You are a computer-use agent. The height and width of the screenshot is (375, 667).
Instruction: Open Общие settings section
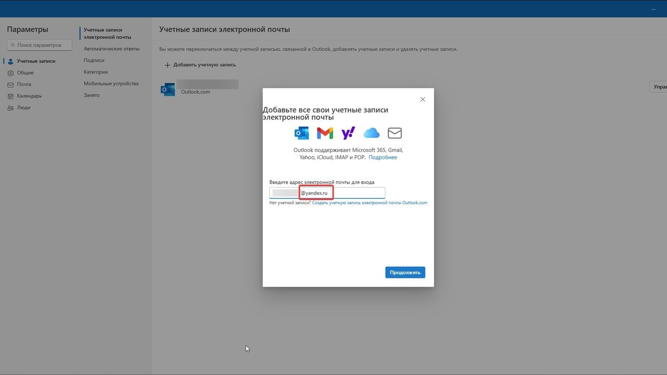(x=25, y=73)
